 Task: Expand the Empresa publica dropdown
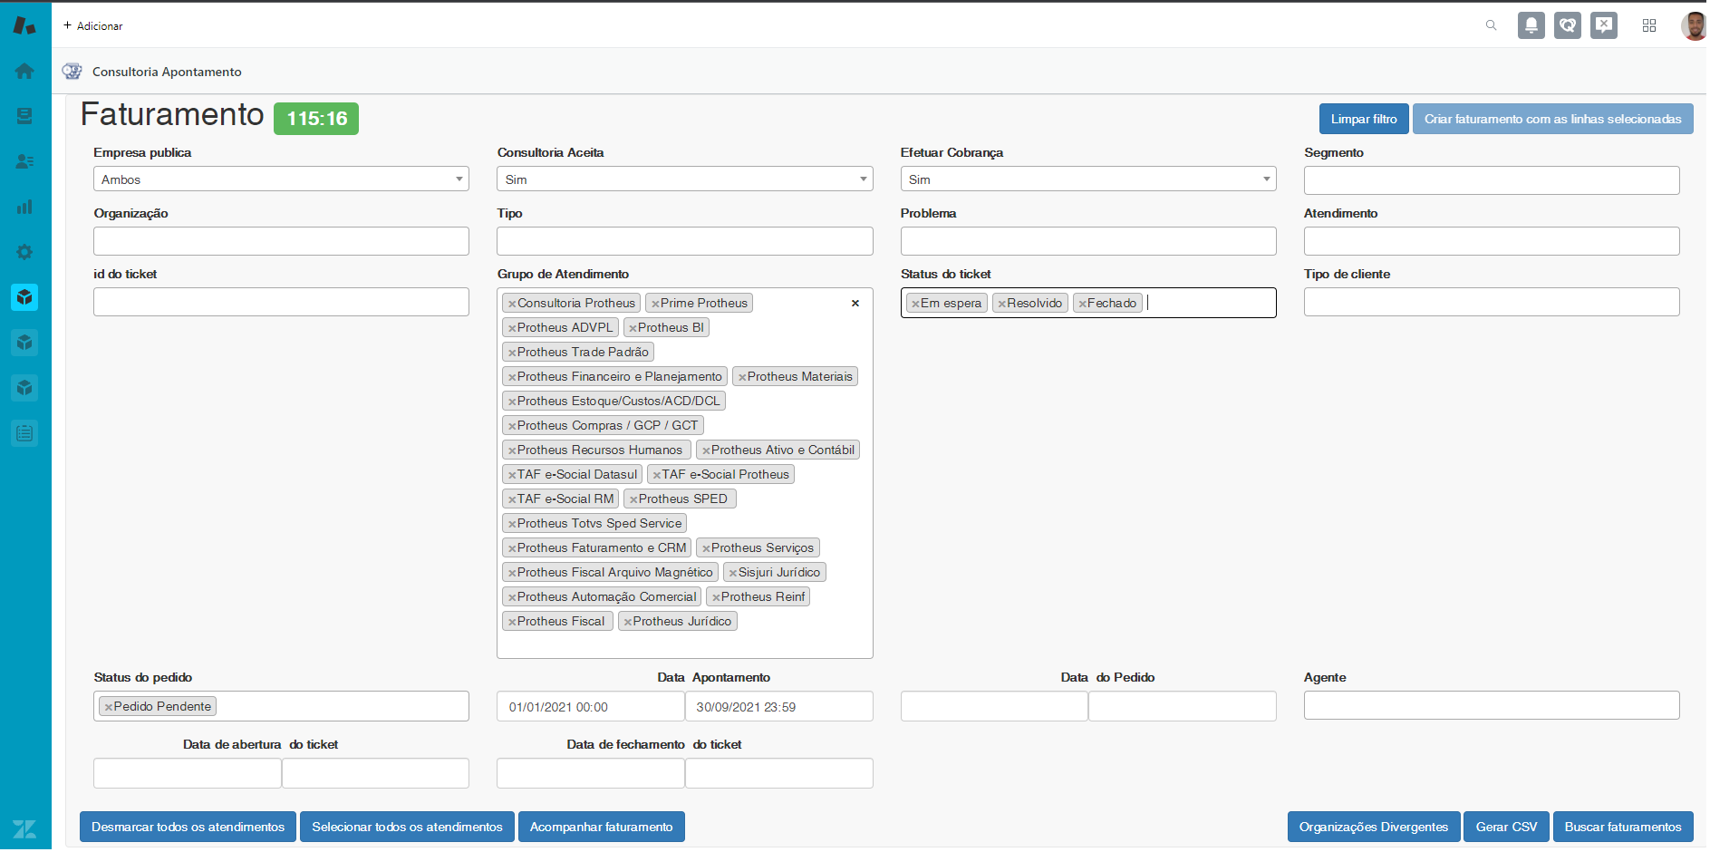[281, 179]
